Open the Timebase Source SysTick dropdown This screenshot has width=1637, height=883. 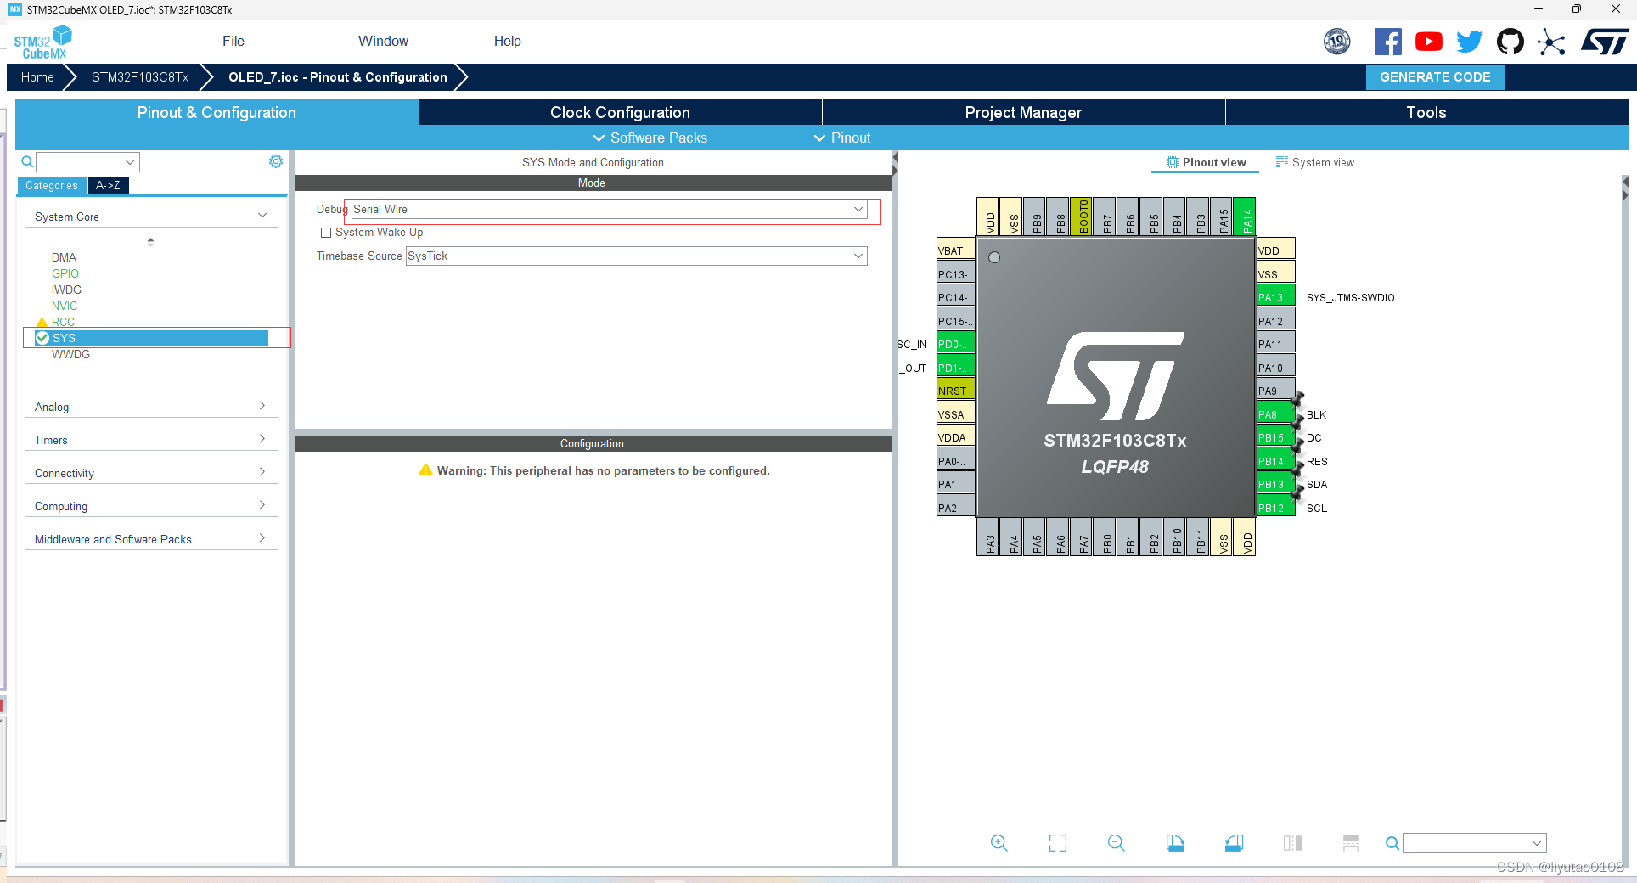coord(859,256)
